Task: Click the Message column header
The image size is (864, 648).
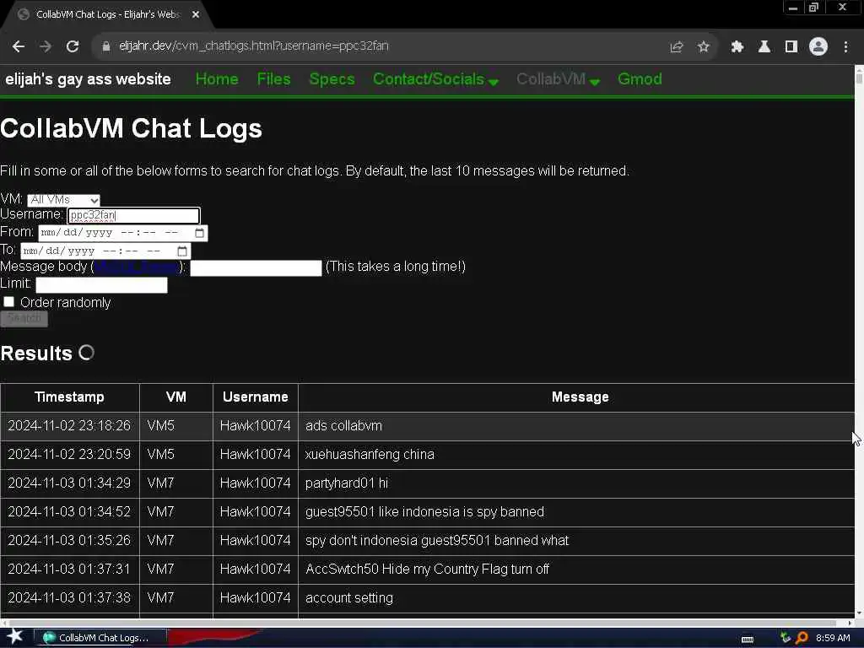Action: pos(580,397)
